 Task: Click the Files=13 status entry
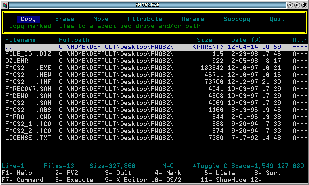[59, 166]
